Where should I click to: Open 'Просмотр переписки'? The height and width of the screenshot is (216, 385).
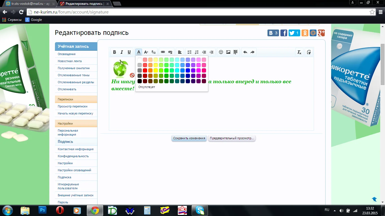[x=72, y=106]
